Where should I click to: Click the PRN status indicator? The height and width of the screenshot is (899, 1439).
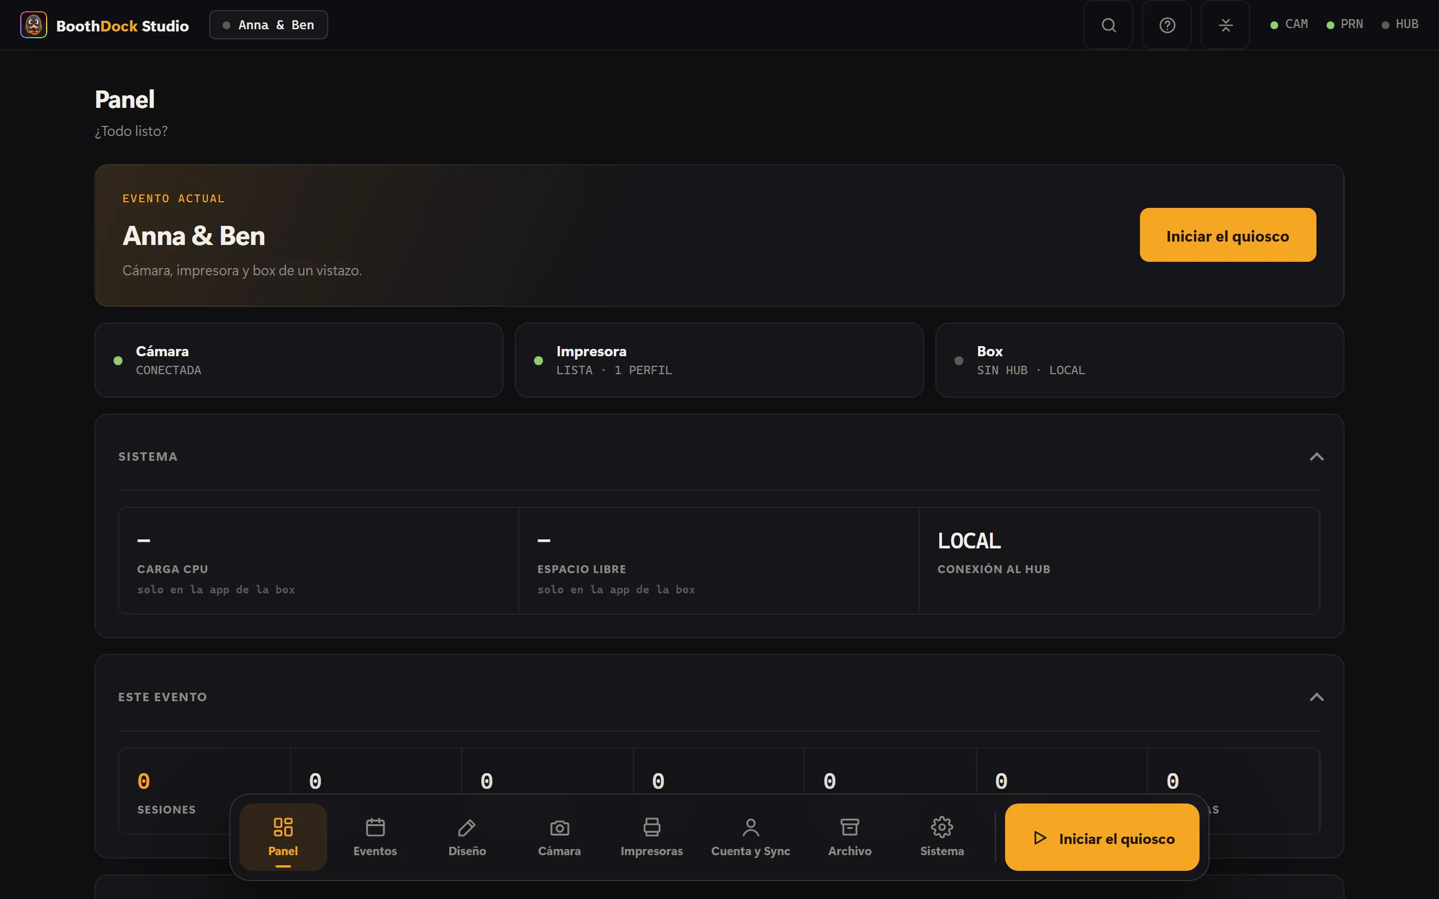click(1345, 24)
